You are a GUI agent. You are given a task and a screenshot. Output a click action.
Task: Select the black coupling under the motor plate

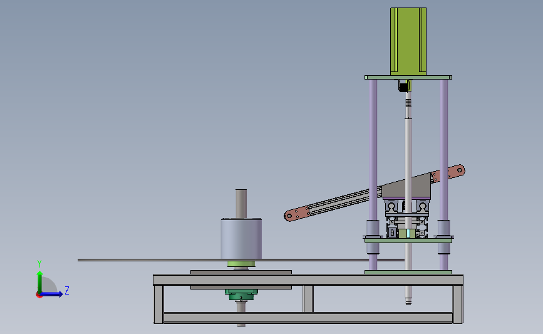click(x=403, y=86)
